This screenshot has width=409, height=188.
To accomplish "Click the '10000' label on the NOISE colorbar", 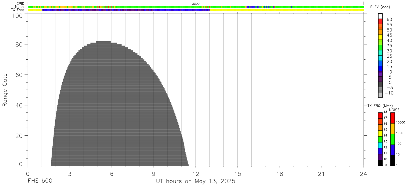I will (400, 123).
